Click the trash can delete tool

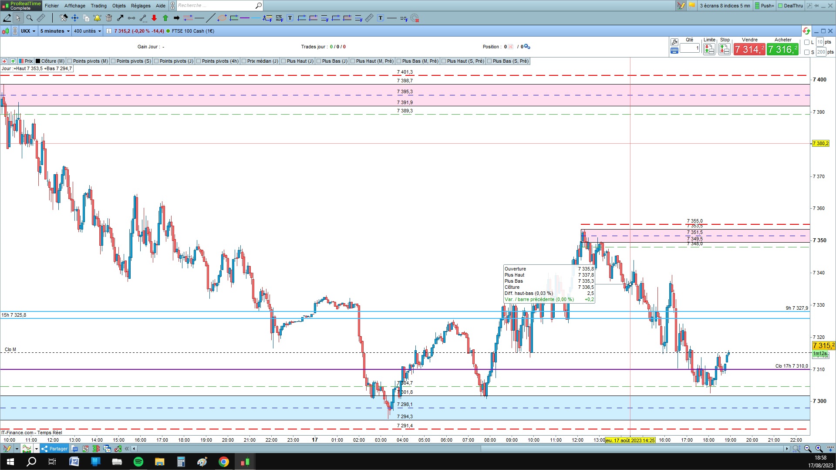point(109,18)
